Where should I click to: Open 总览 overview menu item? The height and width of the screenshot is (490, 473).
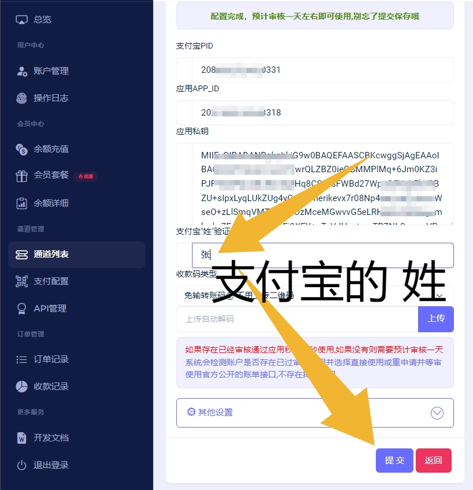(x=42, y=20)
